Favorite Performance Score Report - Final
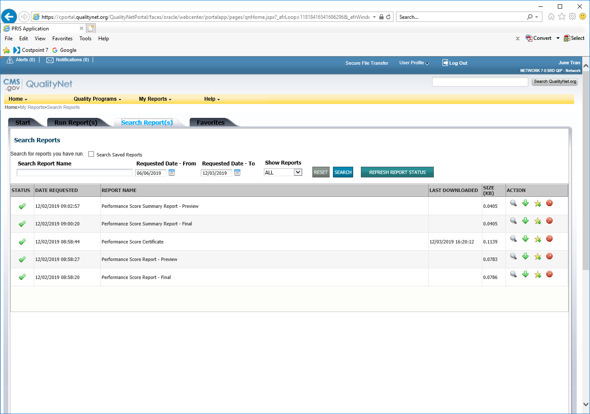This screenshot has width=590, height=414. click(x=538, y=274)
